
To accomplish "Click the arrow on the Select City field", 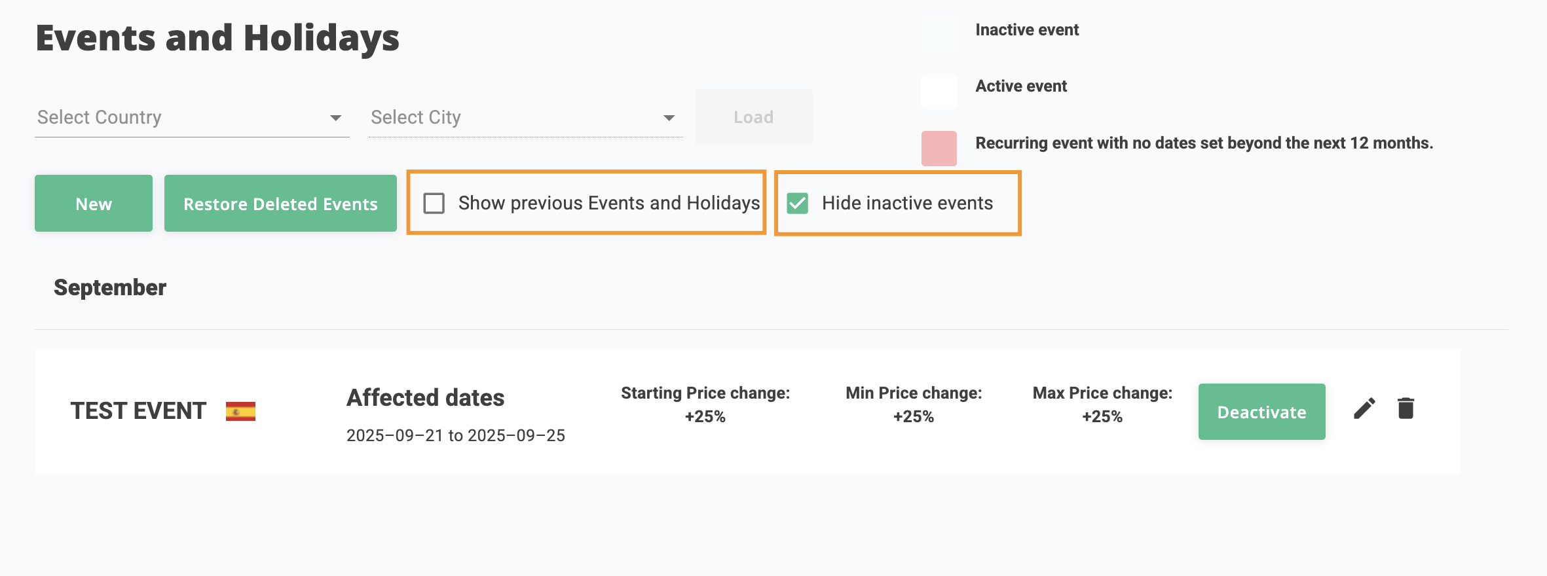I will tap(669, 118).
